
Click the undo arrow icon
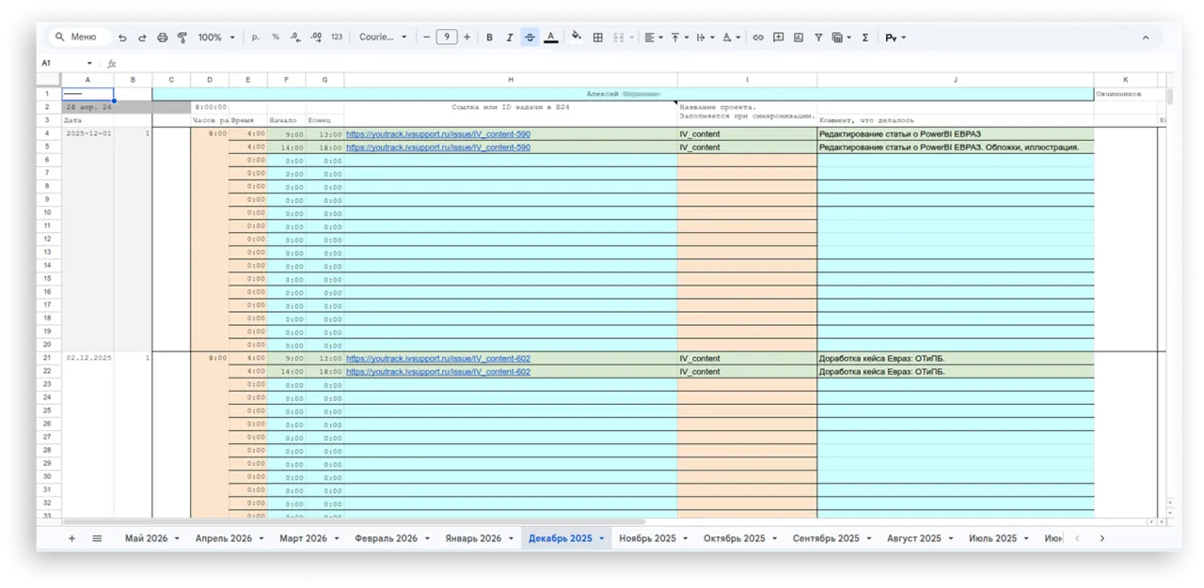tap(122, 38)
